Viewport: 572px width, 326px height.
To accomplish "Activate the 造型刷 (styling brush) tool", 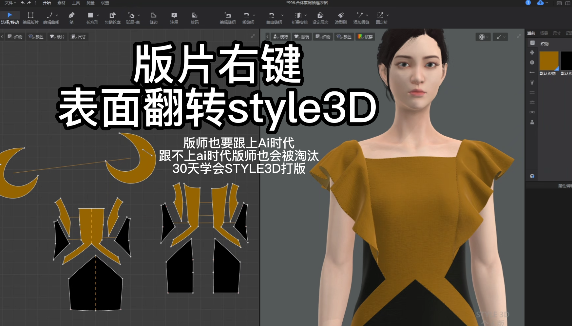I will click(x=341, y=18).
